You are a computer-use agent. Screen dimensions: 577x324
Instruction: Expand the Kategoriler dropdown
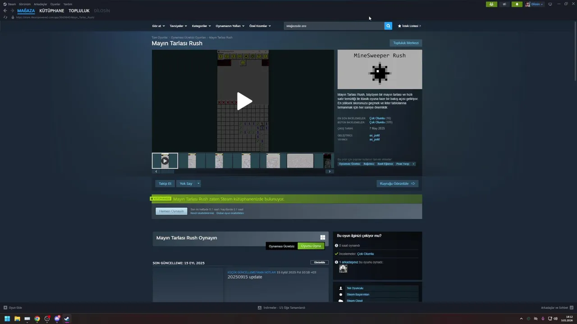201,26
